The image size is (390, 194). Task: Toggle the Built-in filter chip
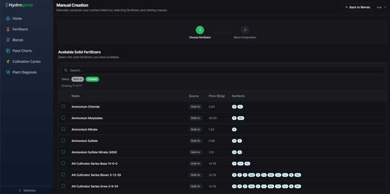point(77,79)
